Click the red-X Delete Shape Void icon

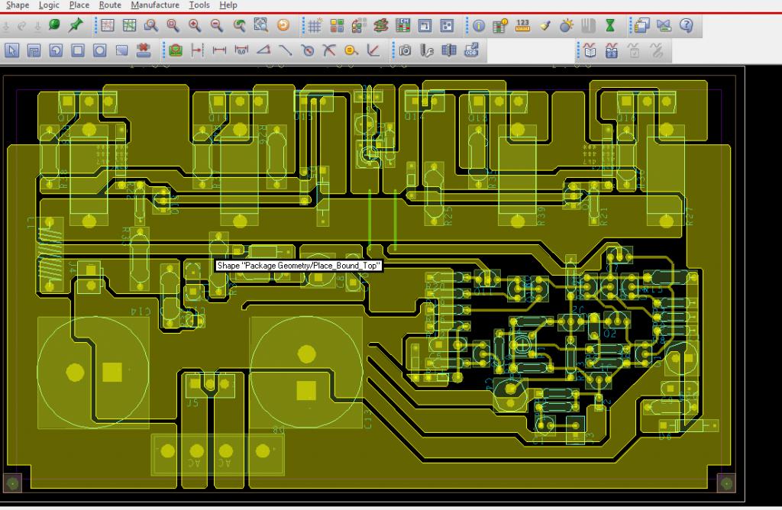(x=144, y=50)
